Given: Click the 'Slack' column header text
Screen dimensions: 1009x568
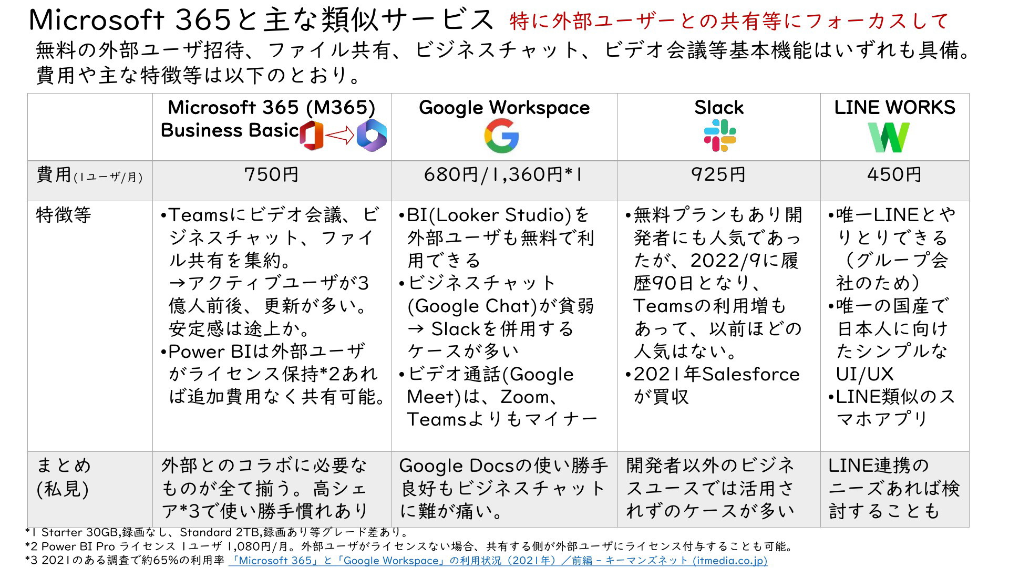Looking at the screenshot, I should point(719,108).
